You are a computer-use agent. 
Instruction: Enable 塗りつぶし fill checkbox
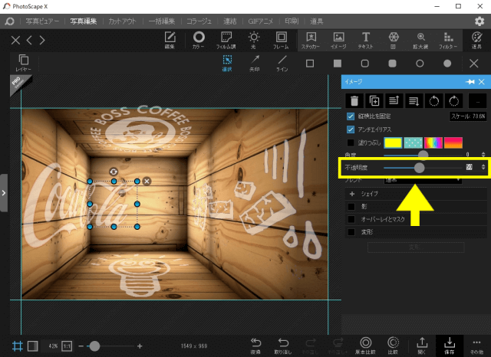(x=351, y=142)
